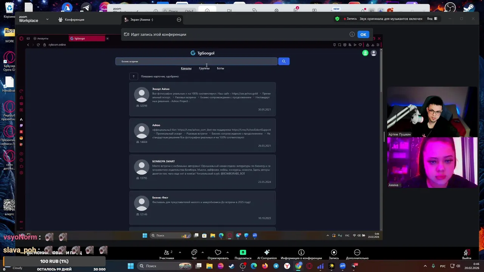
Task: Click the green round icon near profile
Action: 365,53
